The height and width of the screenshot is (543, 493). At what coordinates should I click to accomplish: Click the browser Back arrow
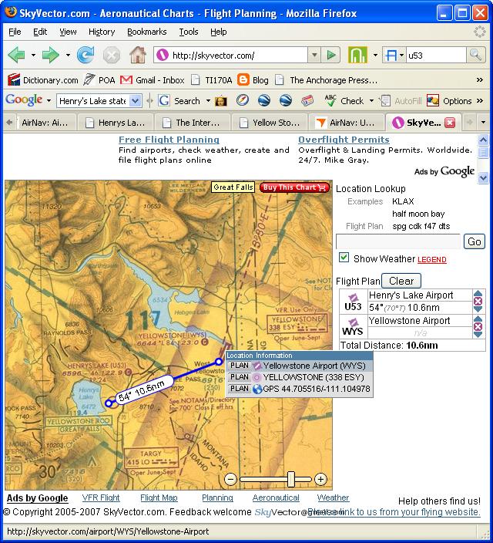16,55
